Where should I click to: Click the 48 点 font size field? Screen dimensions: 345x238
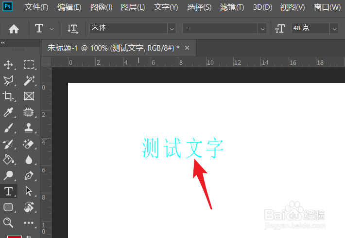pyautogui.click(x=310, y=28)
